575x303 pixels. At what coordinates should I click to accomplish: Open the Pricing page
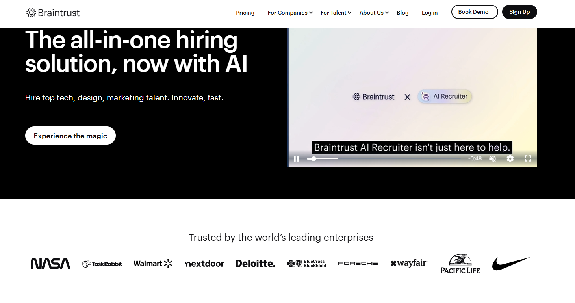coord(245,13)
